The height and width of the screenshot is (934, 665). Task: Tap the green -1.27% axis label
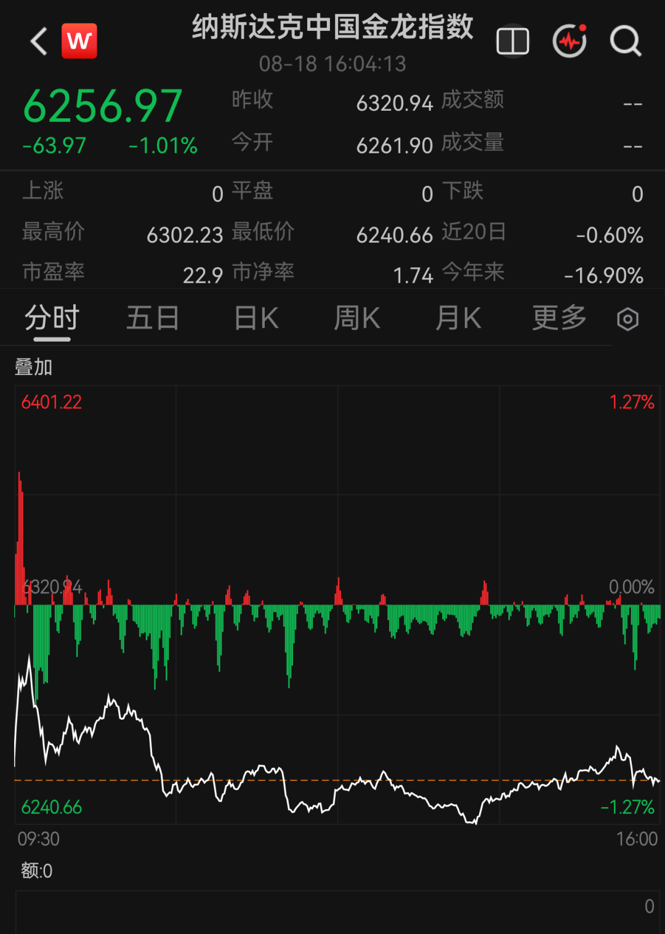coord(627,807)
